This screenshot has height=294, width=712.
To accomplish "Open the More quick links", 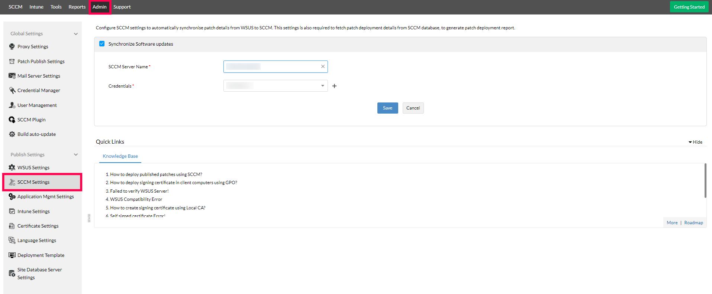I will (x=672, y=223).
